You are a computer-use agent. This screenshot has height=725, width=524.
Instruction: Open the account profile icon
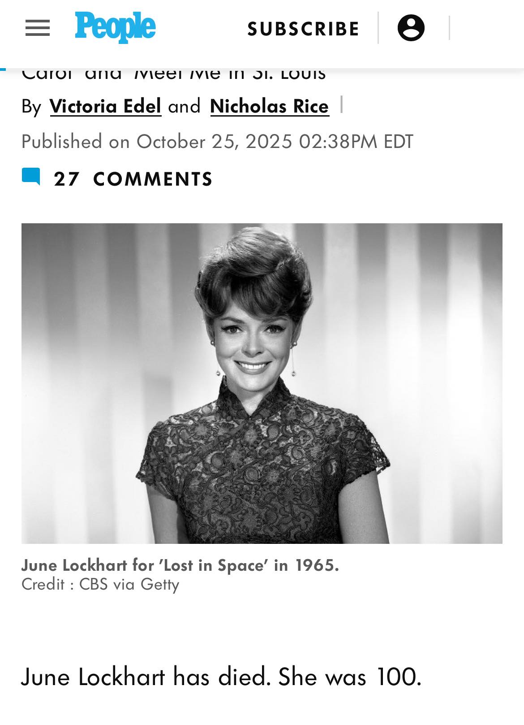pyautogui.click(x=411, y=28)
